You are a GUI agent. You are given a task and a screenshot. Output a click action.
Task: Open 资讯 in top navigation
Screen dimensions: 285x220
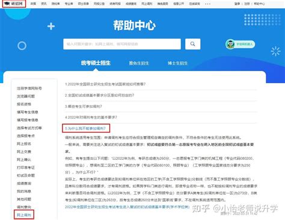(x=44, y=4)
